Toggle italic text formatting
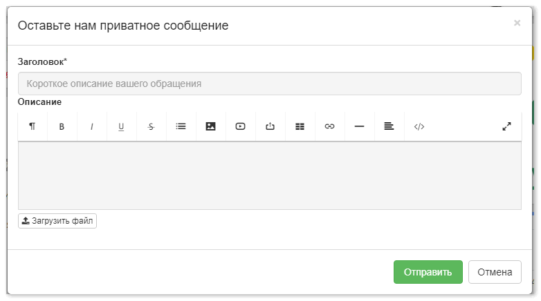 [x=92, y=126]
